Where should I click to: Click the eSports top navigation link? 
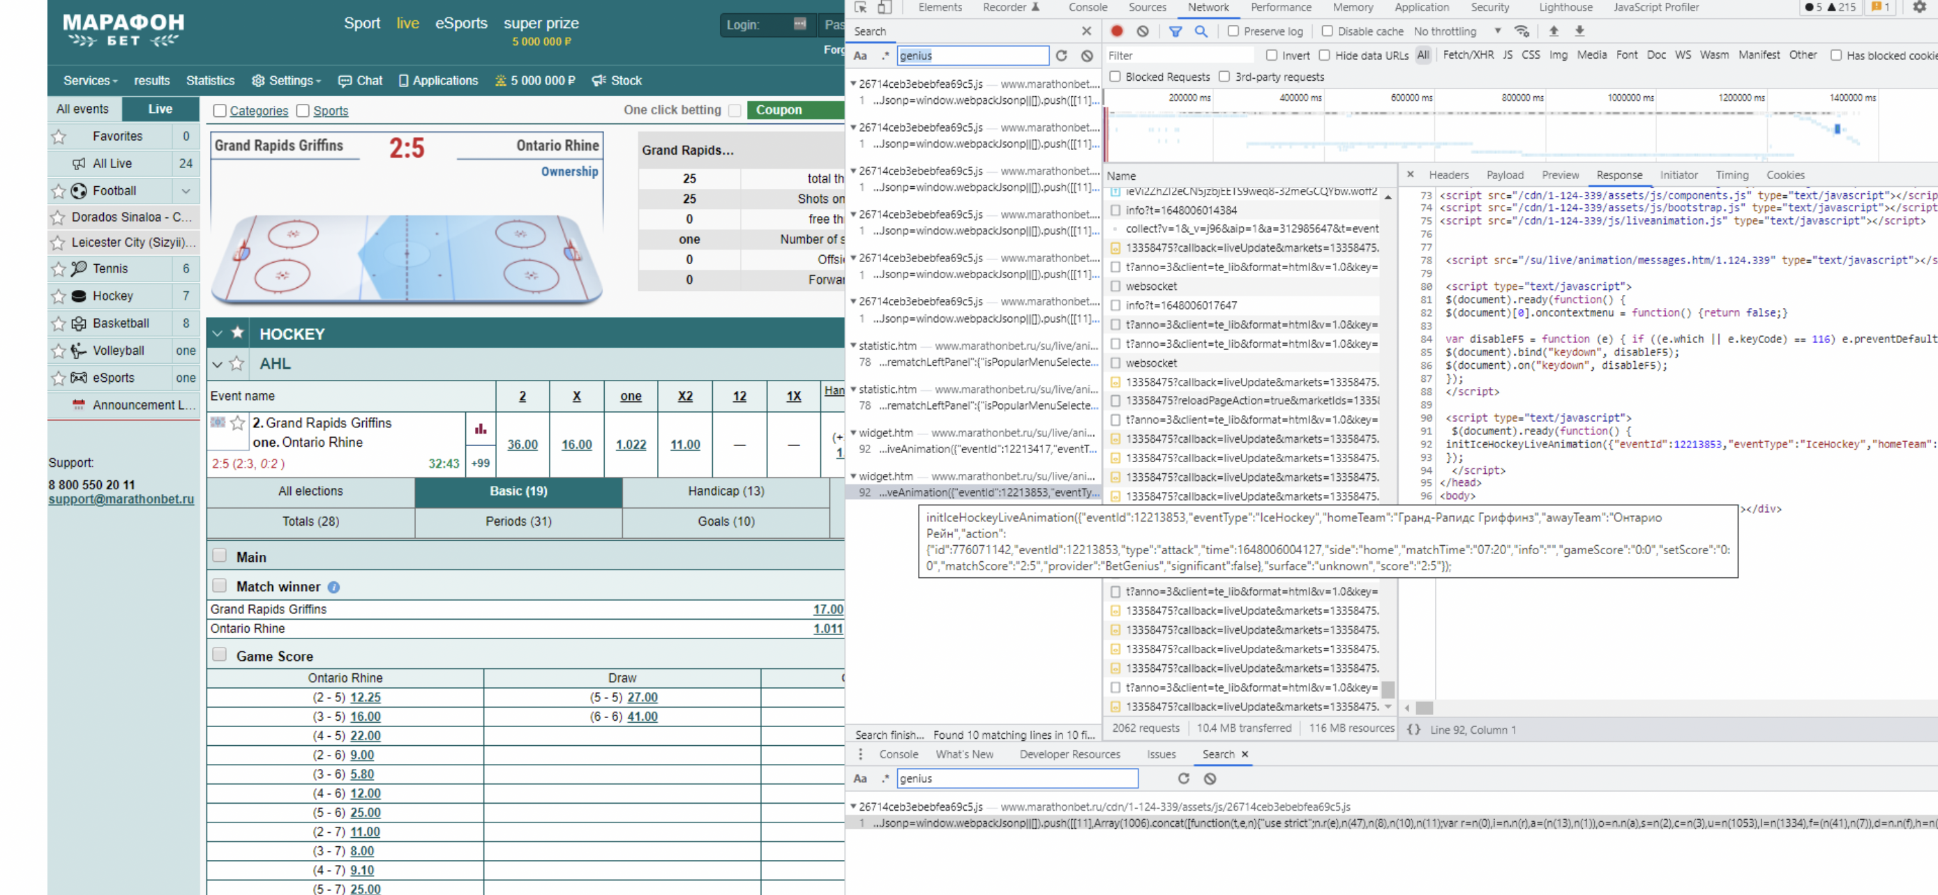(x=461, y=23)
